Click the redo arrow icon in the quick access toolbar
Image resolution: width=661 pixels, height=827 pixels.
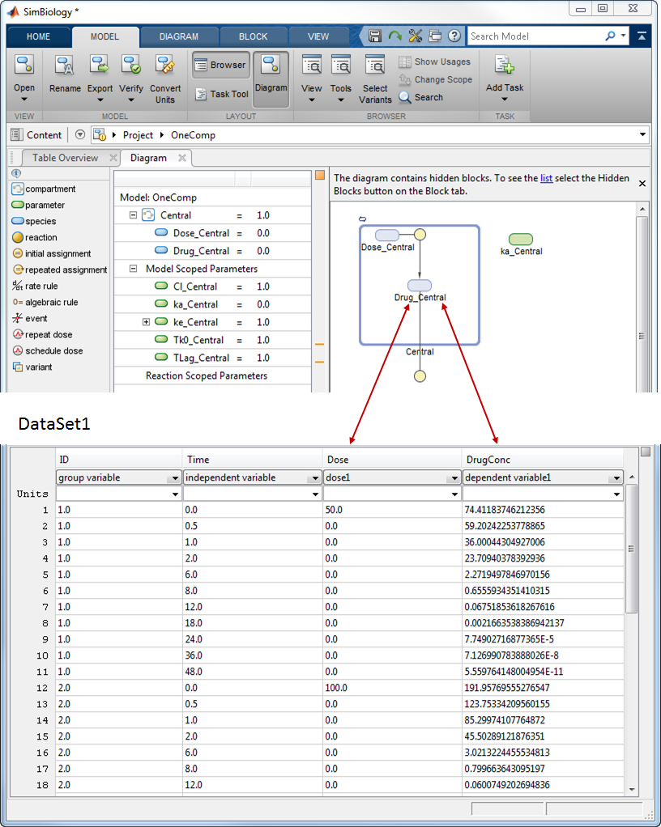click(x=394, y=36)
